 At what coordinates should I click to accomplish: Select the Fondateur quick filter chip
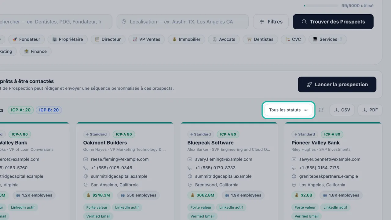[x=26, y=39]
